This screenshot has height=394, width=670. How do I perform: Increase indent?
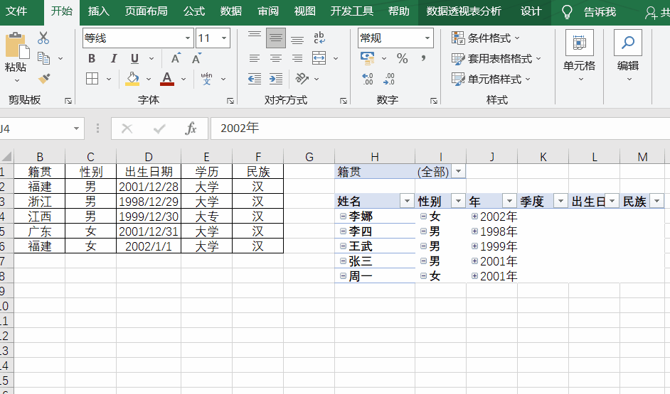point(276,79)
